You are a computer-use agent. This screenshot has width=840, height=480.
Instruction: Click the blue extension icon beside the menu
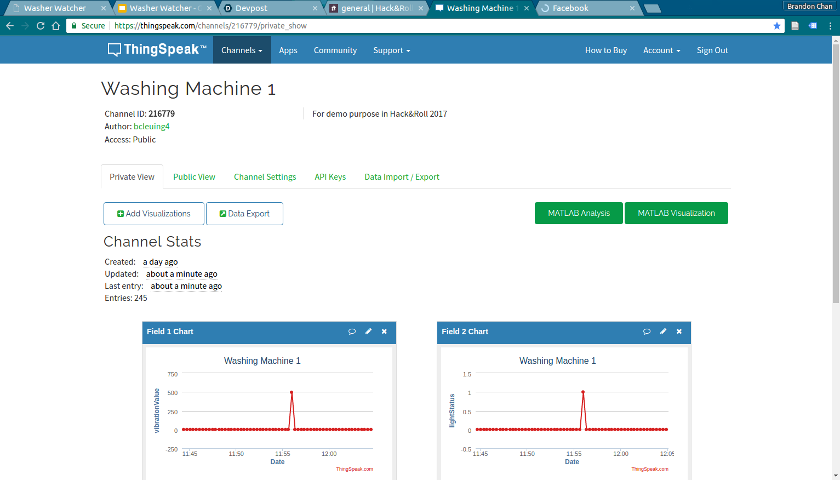(x=813, y=26)
